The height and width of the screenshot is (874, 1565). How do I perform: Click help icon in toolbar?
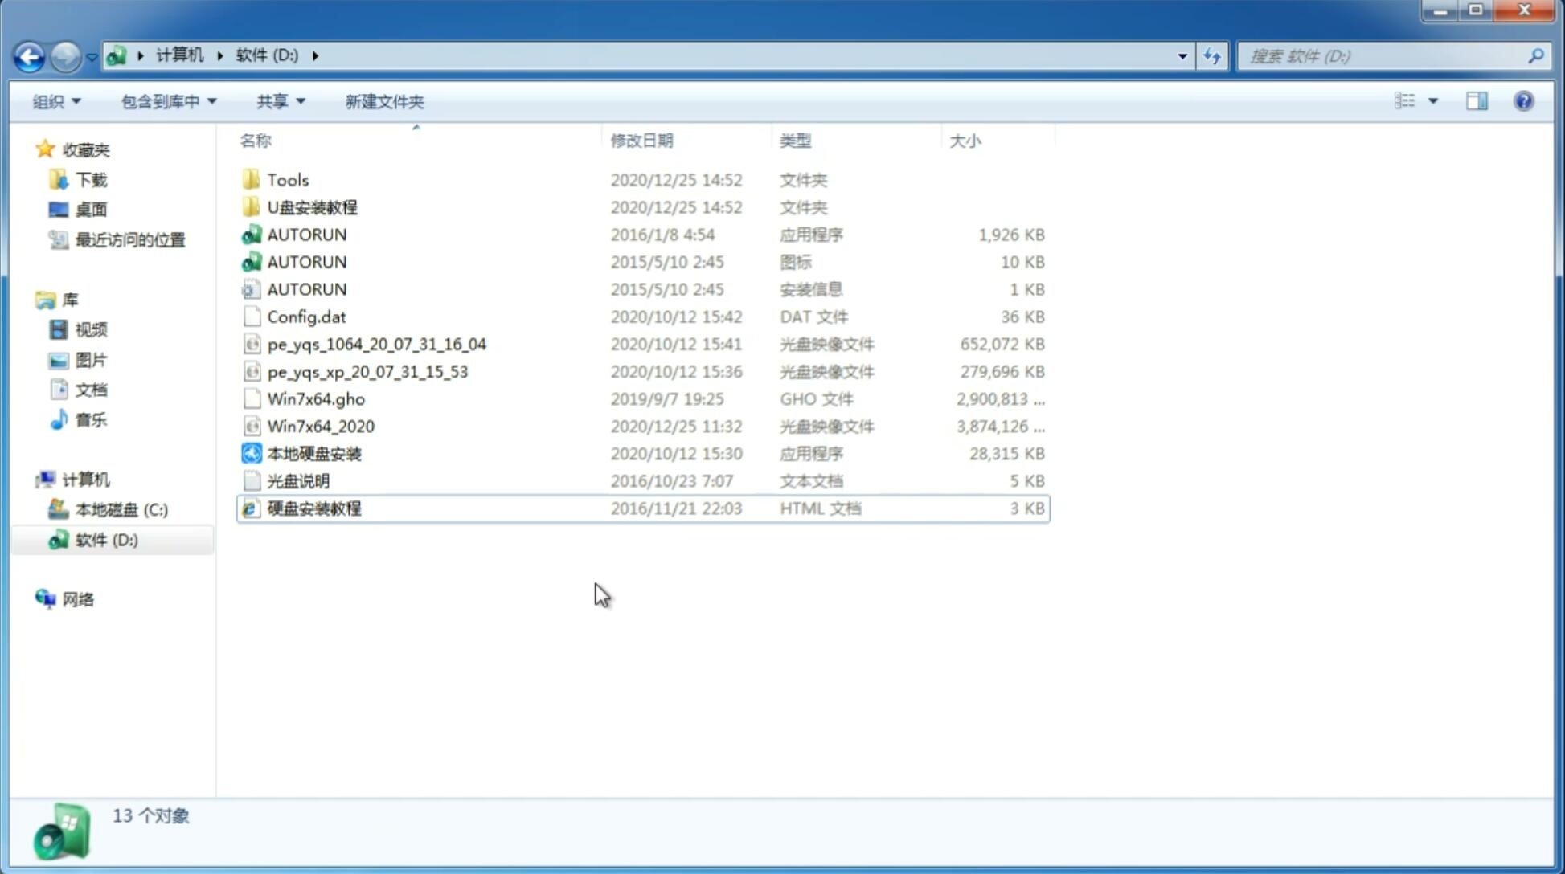pyautogui.click(x=1524, y=101)
